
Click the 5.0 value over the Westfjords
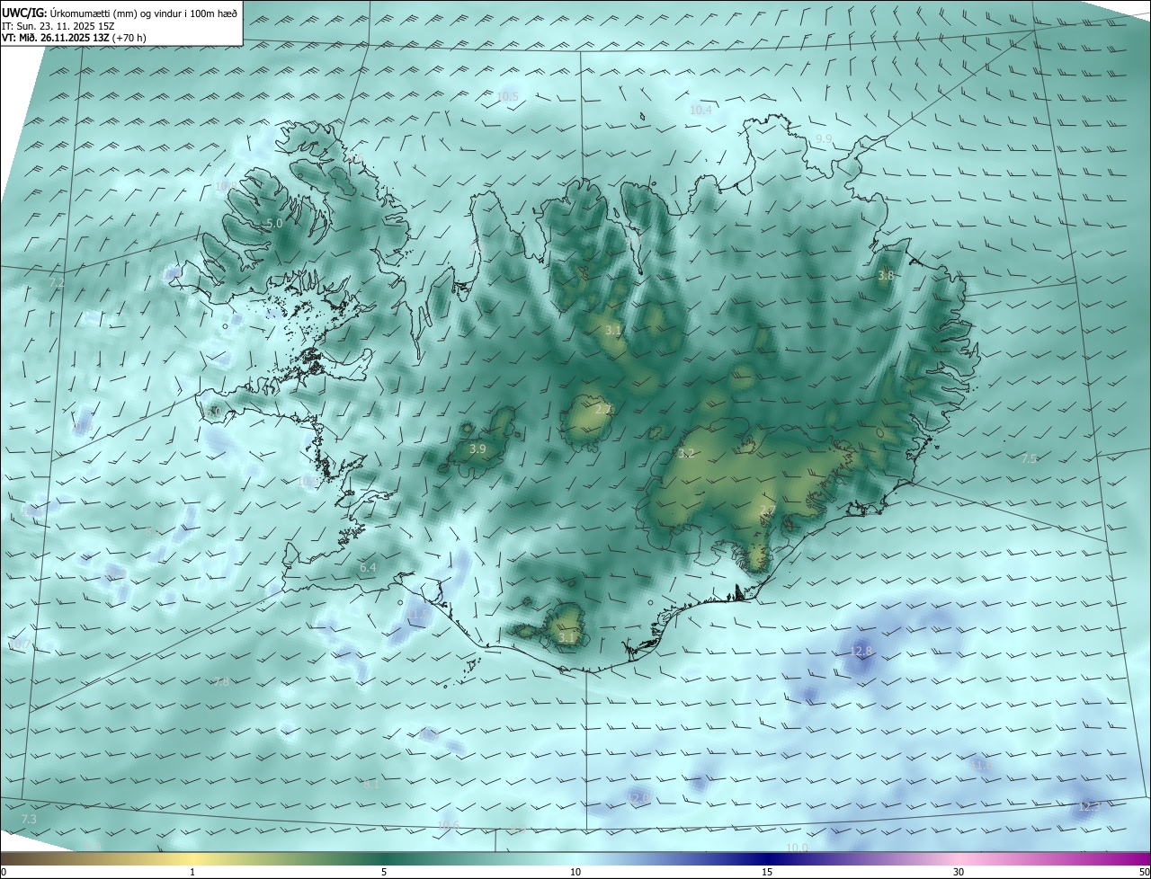275,223
